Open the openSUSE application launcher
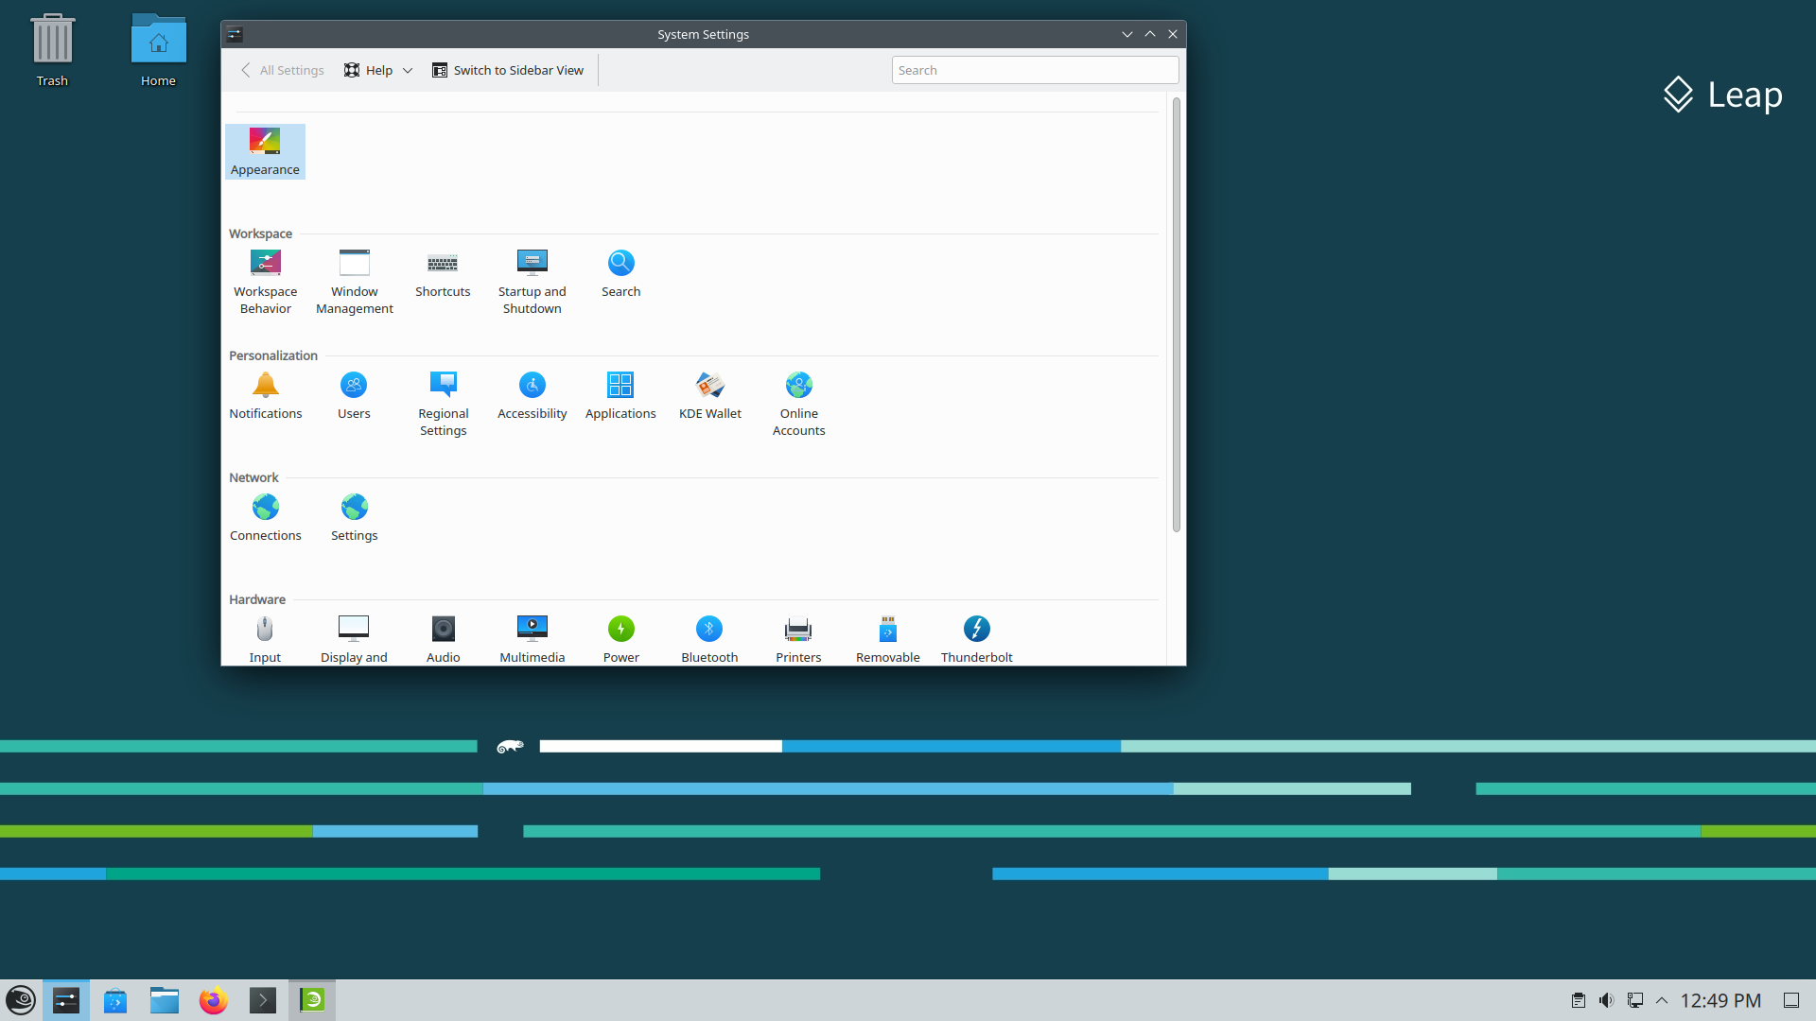This screenshot has height=1021, width=1816. pos(21,1000)
